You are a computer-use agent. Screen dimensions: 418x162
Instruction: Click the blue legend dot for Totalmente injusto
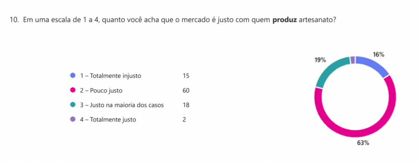(72, 76)
